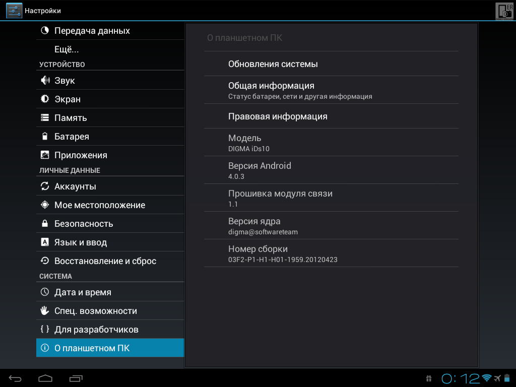This screenshot has width=516, height=387.
Task: Open Общая информация status page
Action: click(331, 90)
